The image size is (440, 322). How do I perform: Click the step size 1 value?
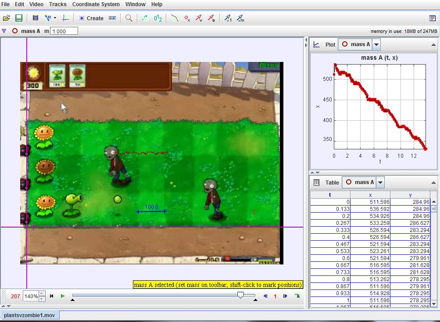275,296
